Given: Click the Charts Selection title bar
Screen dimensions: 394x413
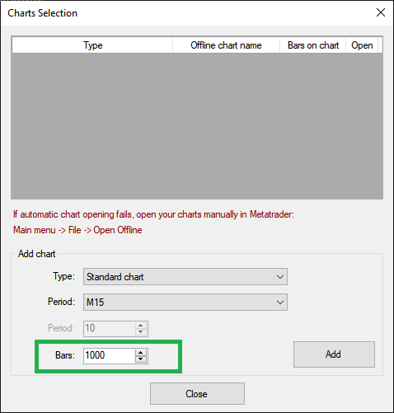Looking at the screenshot, I should (43, 13).
